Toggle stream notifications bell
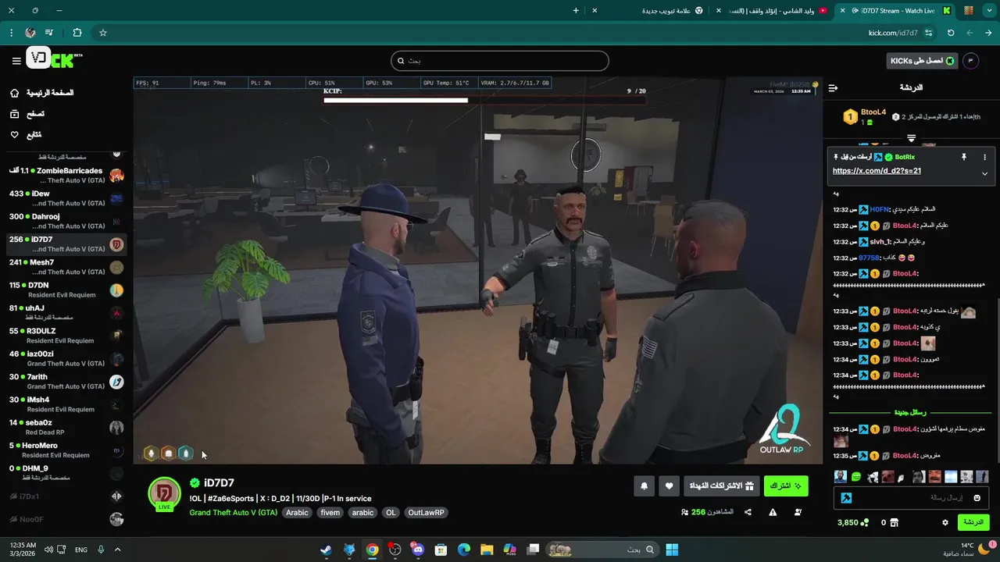The image size is (1000, 562). click(x=644, y=486)
